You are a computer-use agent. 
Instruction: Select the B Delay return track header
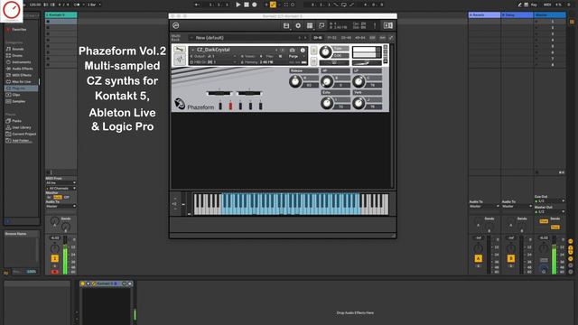coord(517,14)
